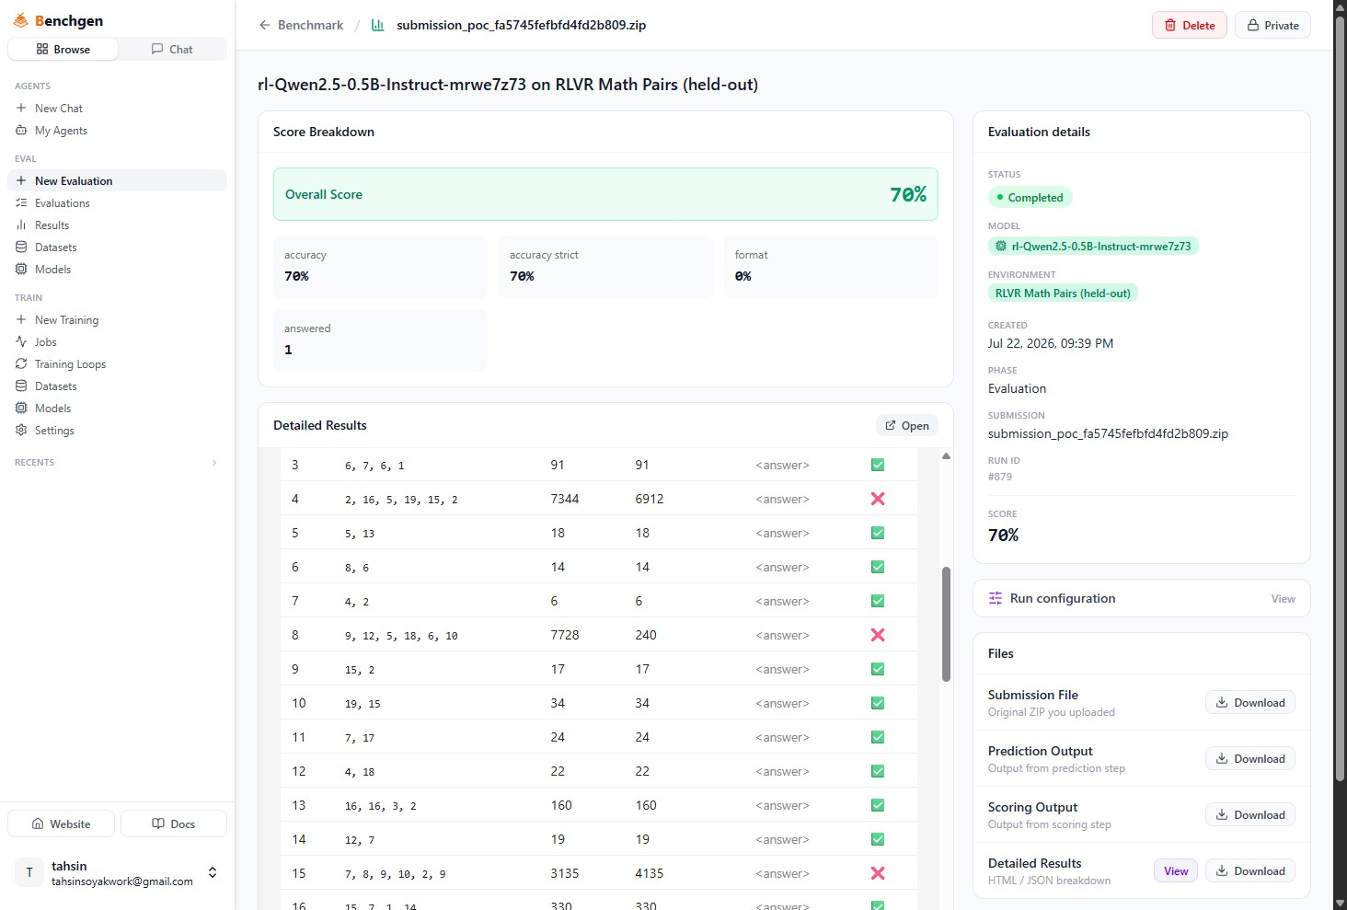Click the run ID #879

tap(1000, 477)
